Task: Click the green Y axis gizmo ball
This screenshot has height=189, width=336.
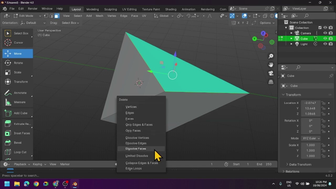Action: pos(254,39)
